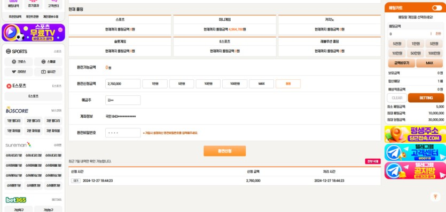
Task: Submit with the orange 환전신청 button
Action: pos(224,151)
